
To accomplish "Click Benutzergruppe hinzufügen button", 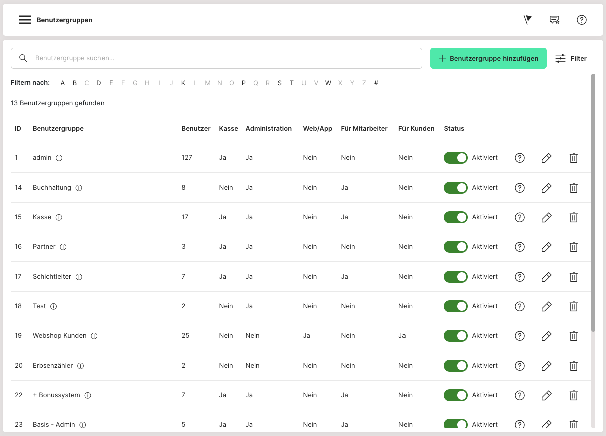I will (x=488, y=58).
